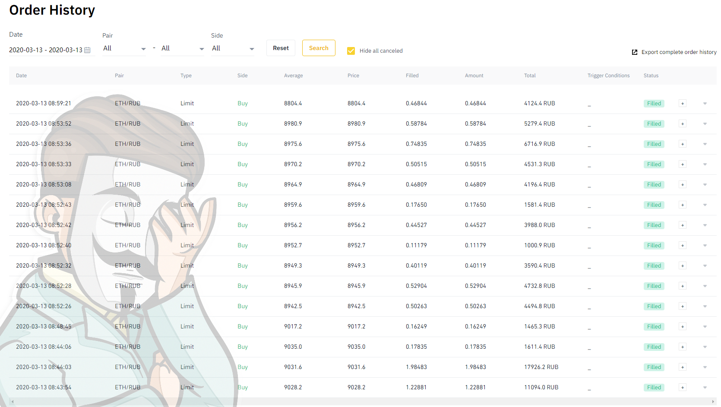This screenshot has height=407, width=721.
Task: Click the Date column header
Action: 21,76
